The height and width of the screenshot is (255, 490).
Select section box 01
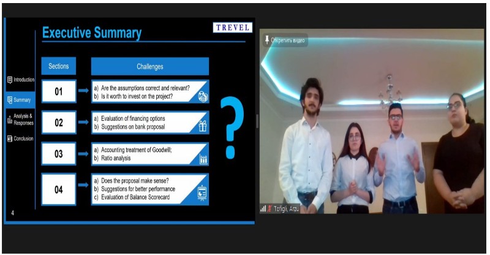59,91
